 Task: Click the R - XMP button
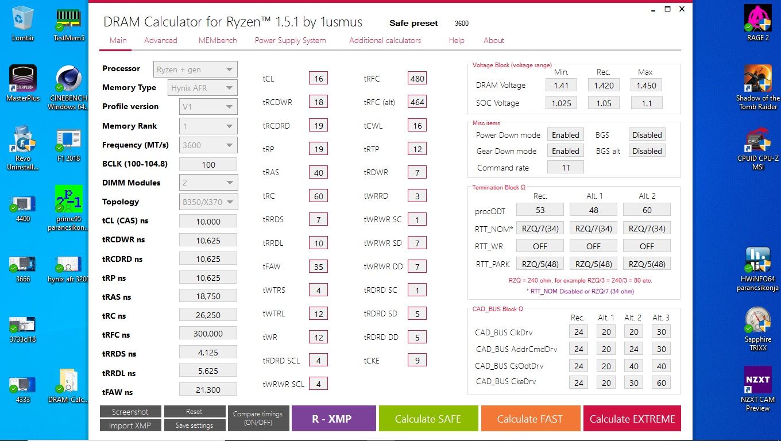pyautogui.click(x=334, y=419)
